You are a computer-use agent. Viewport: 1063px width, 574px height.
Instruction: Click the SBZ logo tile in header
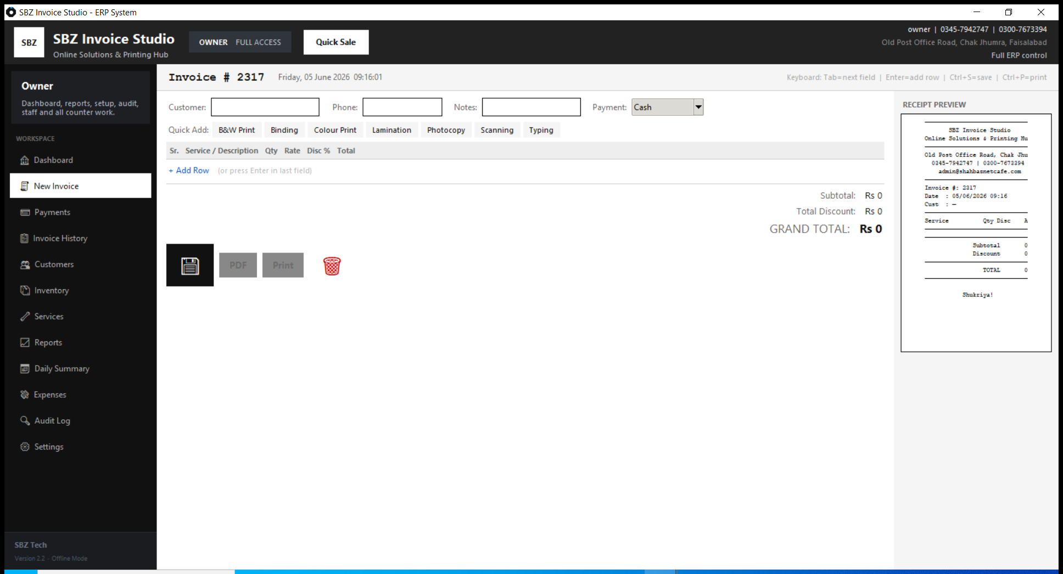tap(29, 42)
